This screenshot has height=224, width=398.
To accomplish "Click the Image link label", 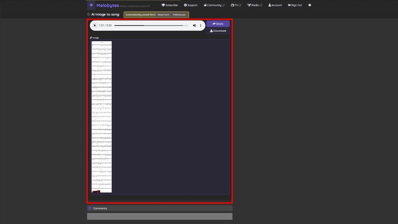I will 94,38.
